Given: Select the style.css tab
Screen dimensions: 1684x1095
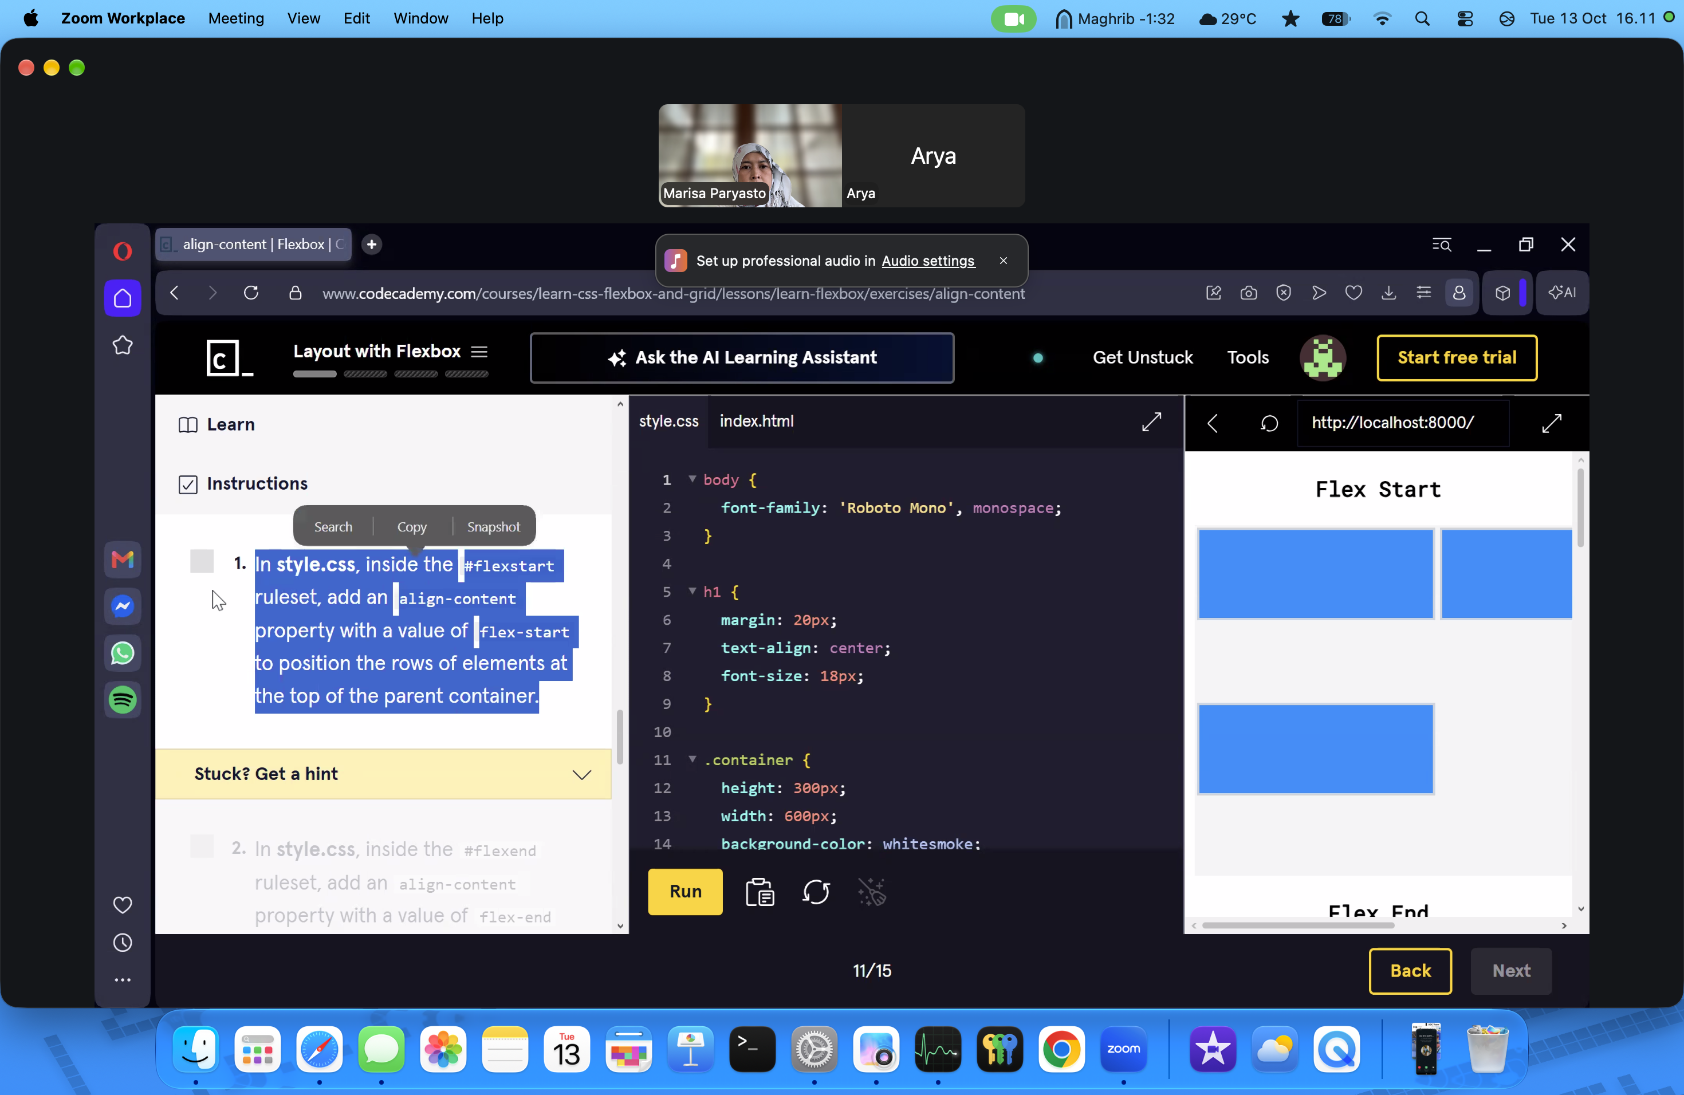Looking at the screenshot, I should point(668,422).
